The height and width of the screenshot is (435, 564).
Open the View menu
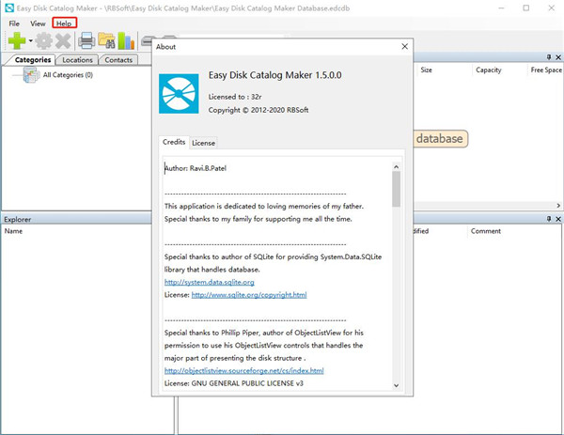38,23
